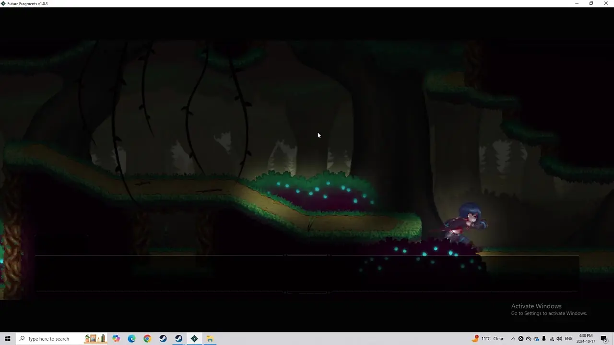Screen dimensions: 614x345
Task: Click the Future Fragments title bar icon
Action: click(3, 3)
